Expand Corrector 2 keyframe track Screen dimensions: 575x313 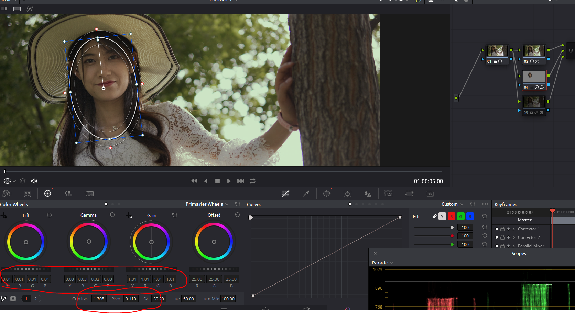pyautogui.click(x=514, y=237)
